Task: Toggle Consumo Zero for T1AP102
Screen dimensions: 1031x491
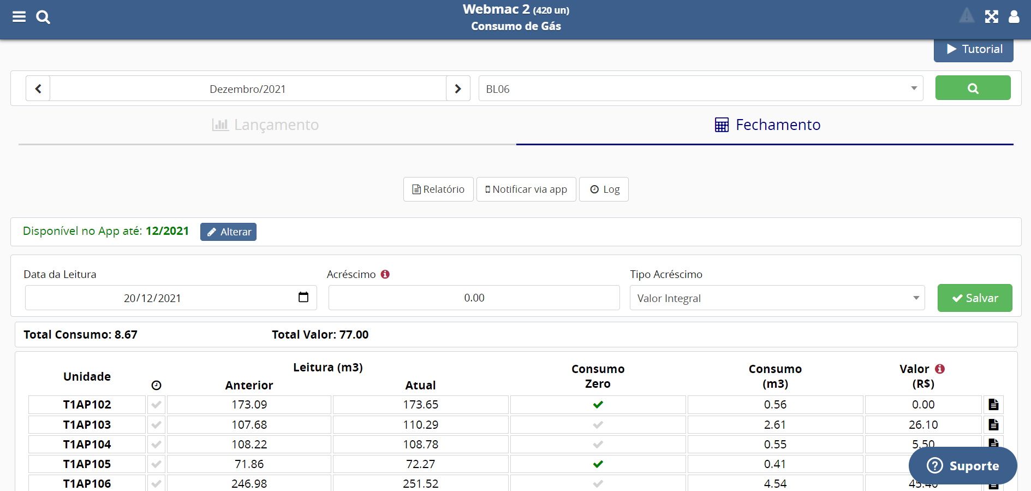Action: click(x=598, y=405)
